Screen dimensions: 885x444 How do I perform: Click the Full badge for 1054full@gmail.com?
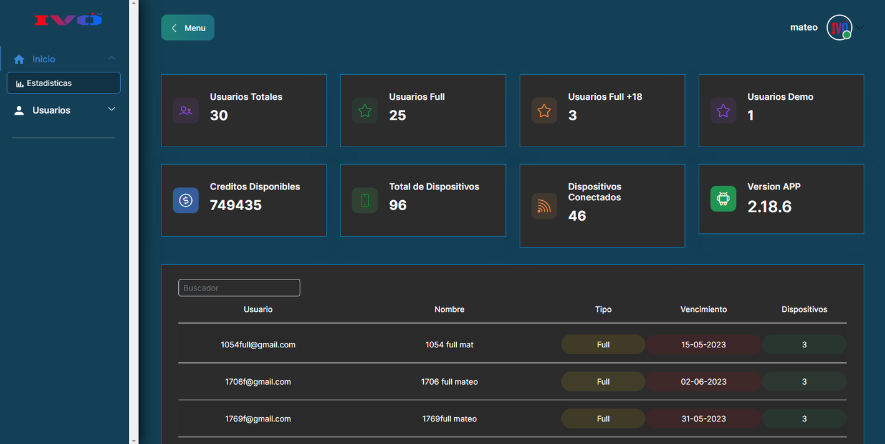coord(603,344)
